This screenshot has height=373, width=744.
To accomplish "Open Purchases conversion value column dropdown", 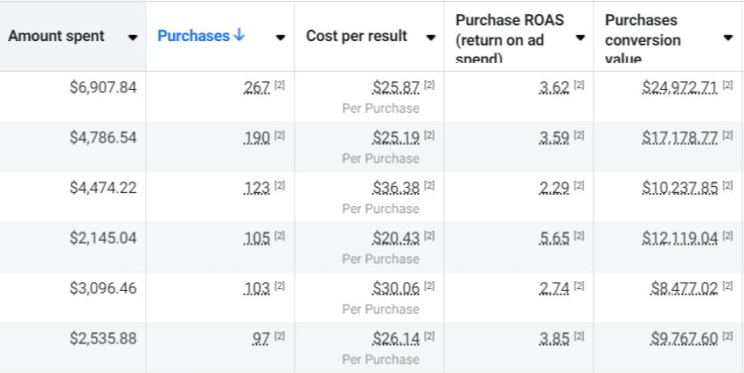I will (728, 38).
